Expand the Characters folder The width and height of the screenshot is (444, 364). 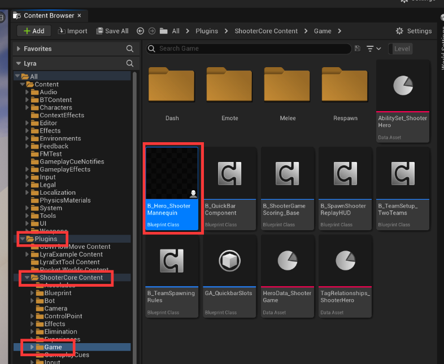27,107
